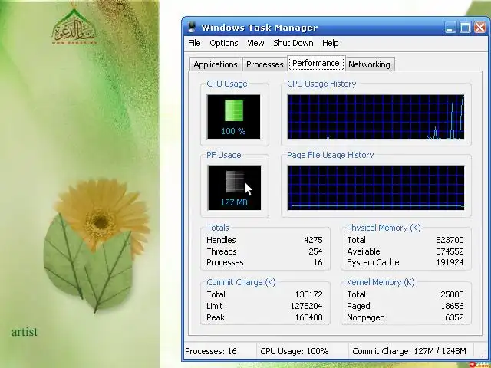Click Commit Charge Total 130172
Image resolution: width=491 pixels, height=368 pixels.
point(308,294)
